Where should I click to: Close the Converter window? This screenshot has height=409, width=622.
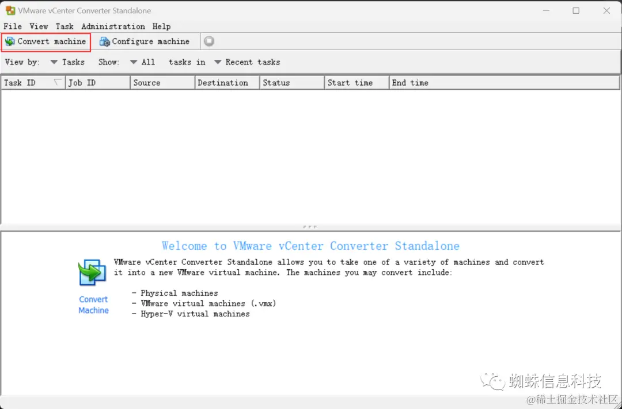point(606,11)
